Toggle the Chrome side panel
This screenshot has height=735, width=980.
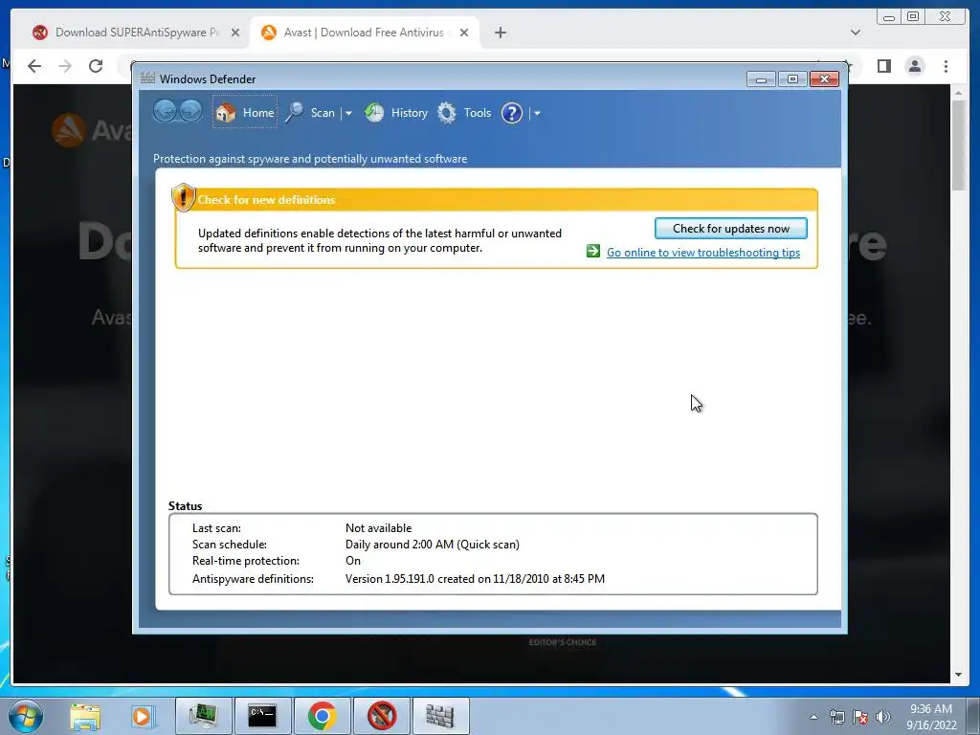pos(883,66)
